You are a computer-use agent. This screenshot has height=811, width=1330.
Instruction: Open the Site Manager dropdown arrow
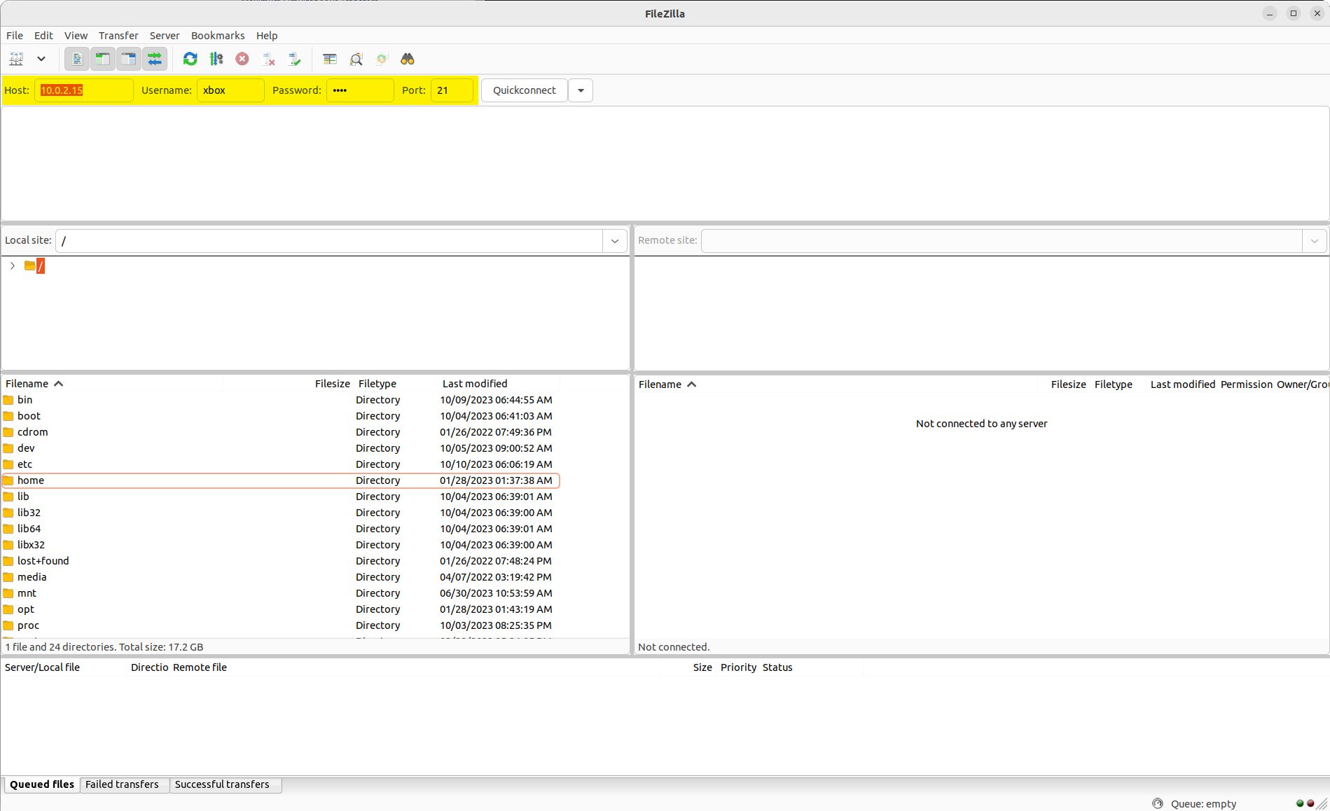[41, 59]
